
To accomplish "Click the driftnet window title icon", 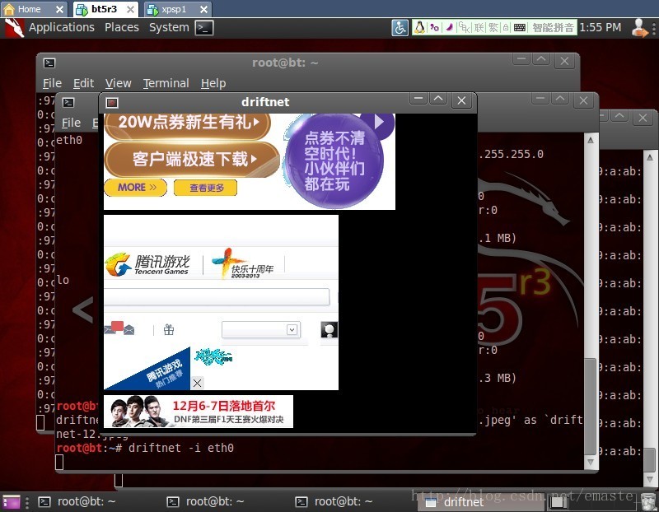I will 112,103.
